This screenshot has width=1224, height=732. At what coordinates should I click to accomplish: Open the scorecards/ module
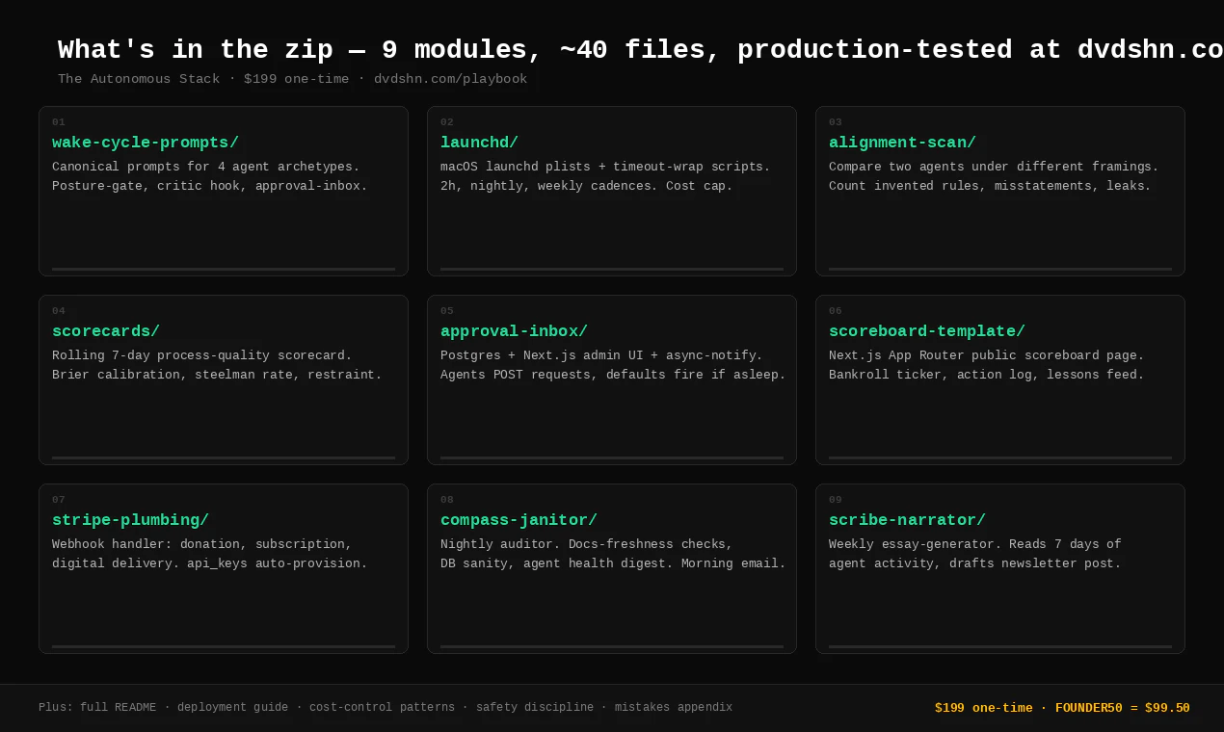pos(106,331)
